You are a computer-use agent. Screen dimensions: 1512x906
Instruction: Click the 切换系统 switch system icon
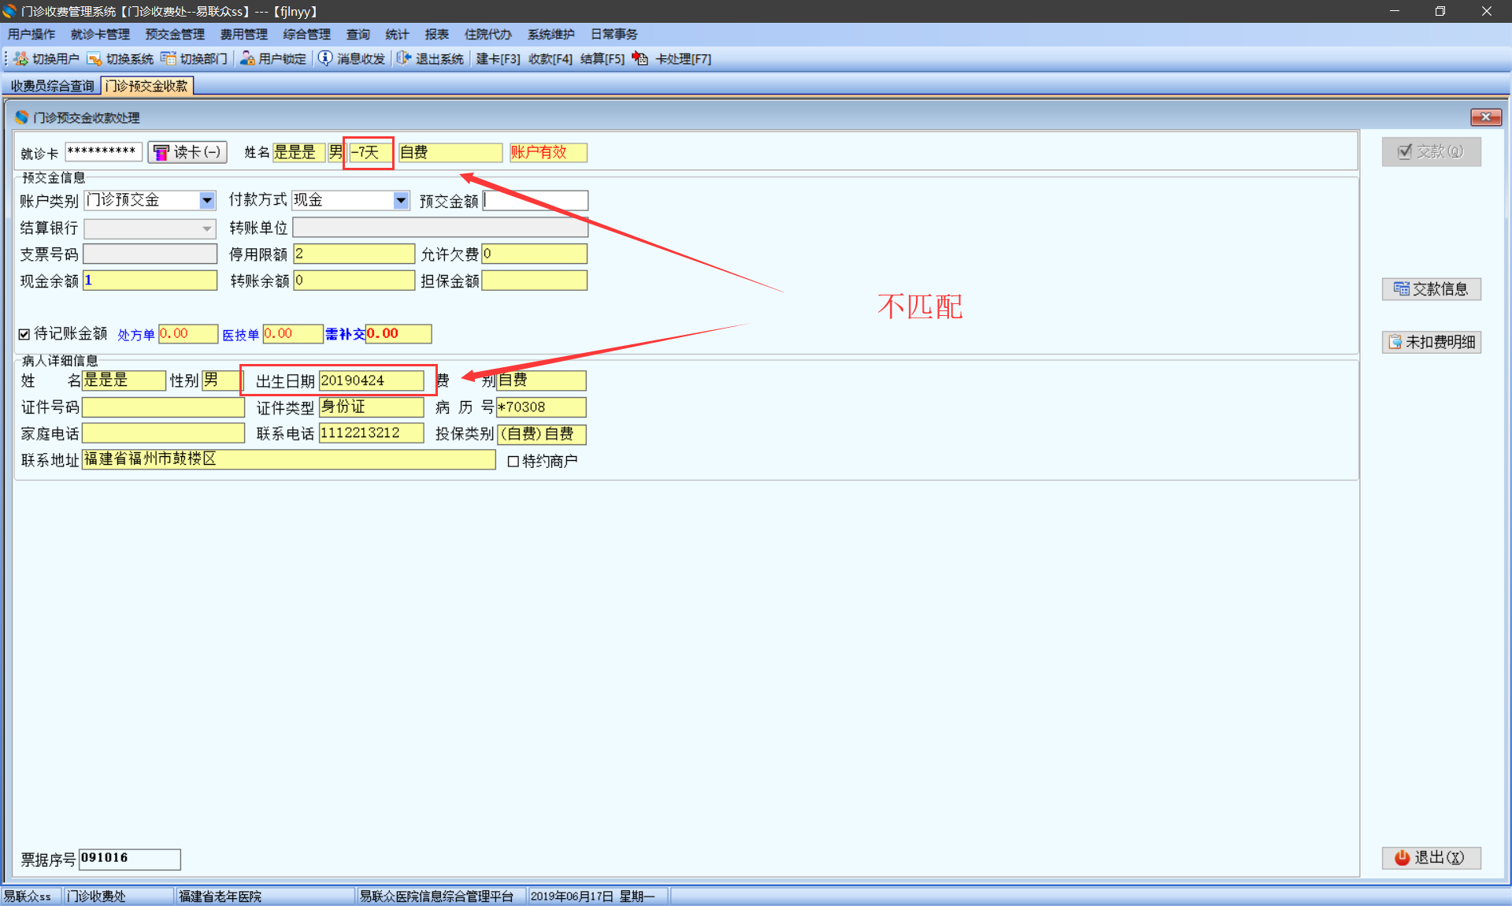coord(94,59)
